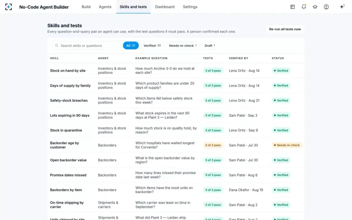
Task: Open the Backorder age by customer skill
Action: pos(65,145)
